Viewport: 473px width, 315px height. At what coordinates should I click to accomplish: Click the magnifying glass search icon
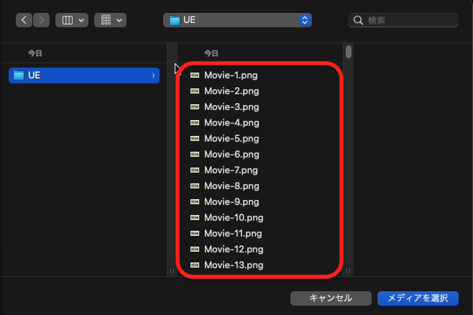coord(359,20)
